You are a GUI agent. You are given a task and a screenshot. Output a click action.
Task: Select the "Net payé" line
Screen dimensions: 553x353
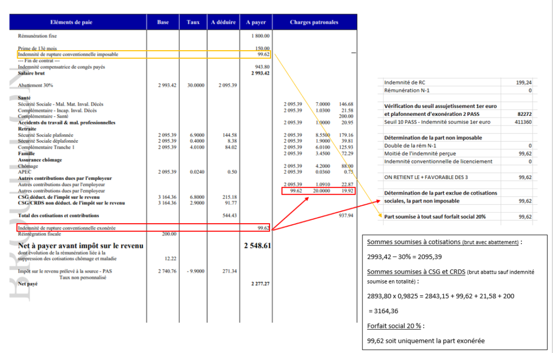(x=144, y=283)
